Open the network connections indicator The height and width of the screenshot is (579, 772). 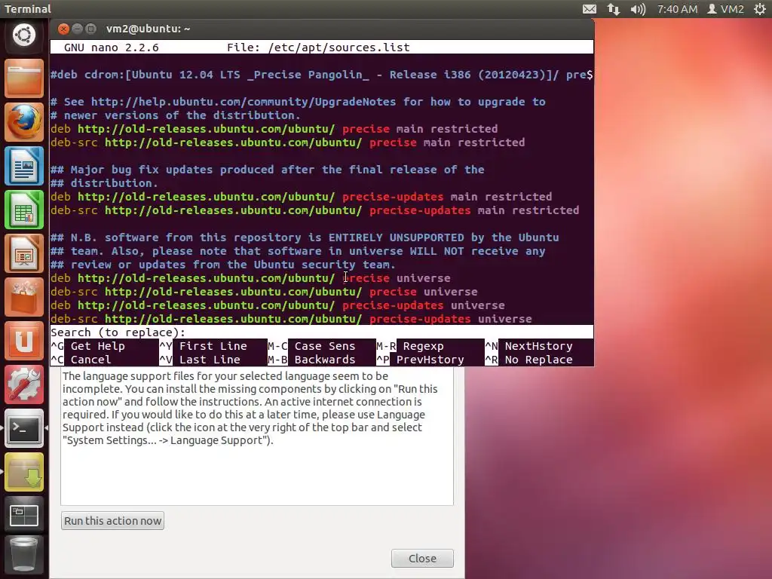pyautogui.click(x=614, y=9)
